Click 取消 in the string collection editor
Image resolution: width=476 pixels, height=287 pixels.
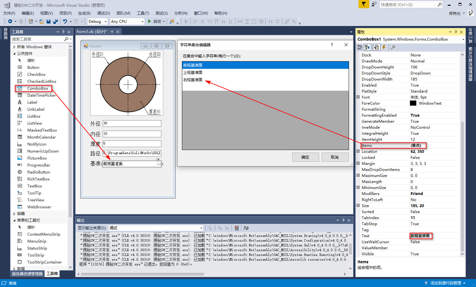[335, 157]
